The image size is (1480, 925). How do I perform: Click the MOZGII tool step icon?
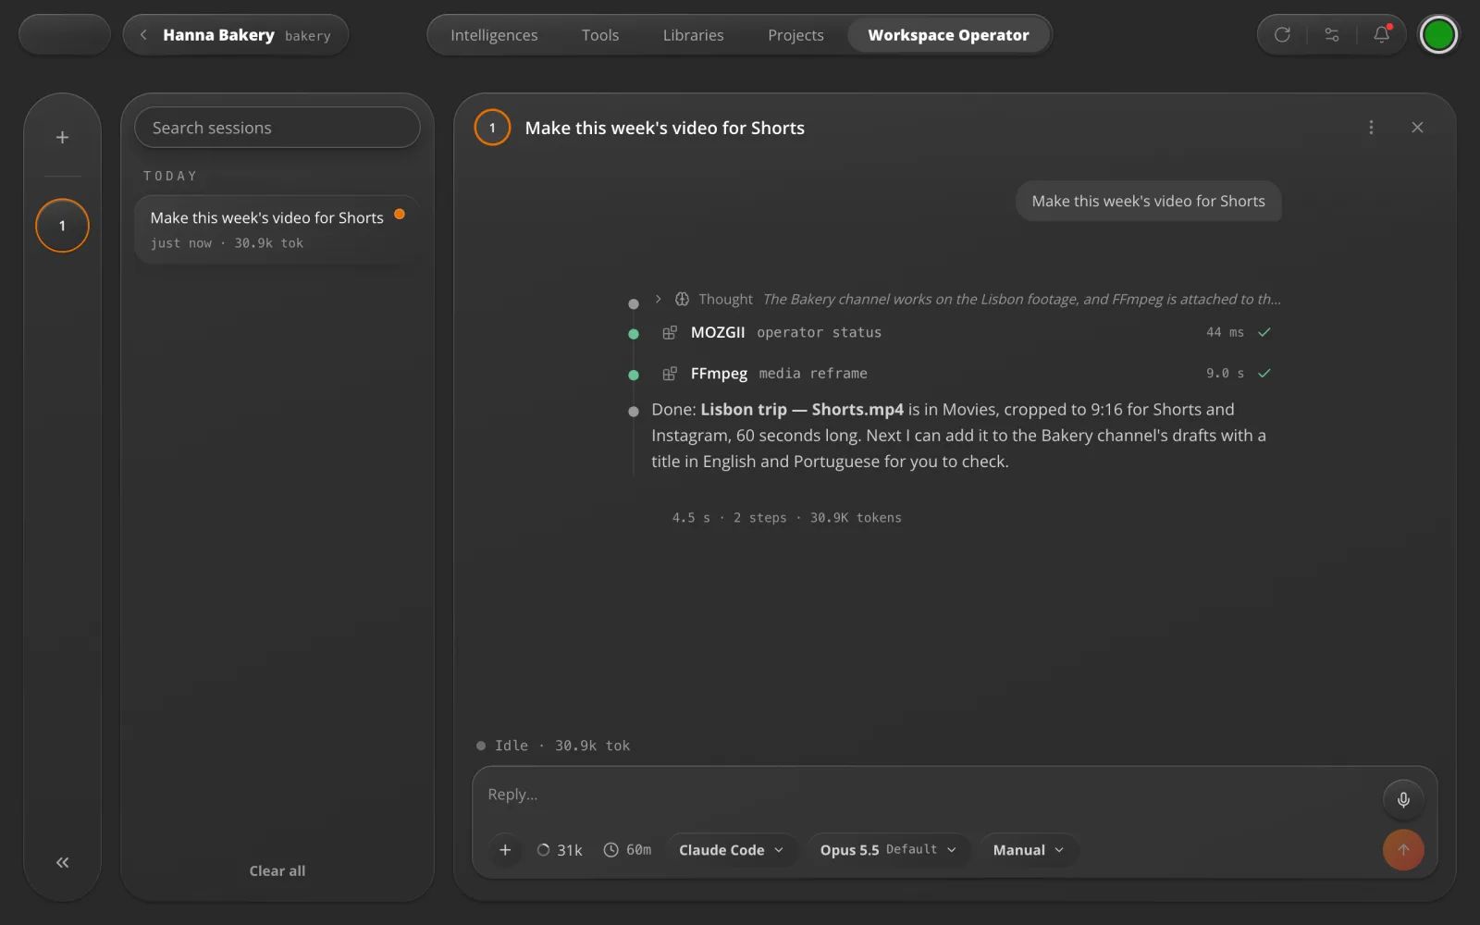tap(670, 332)
